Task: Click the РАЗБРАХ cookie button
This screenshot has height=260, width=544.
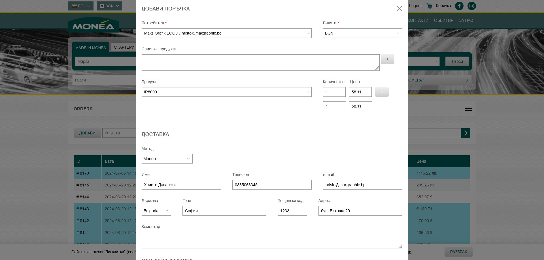Action: tap(458, 252)
